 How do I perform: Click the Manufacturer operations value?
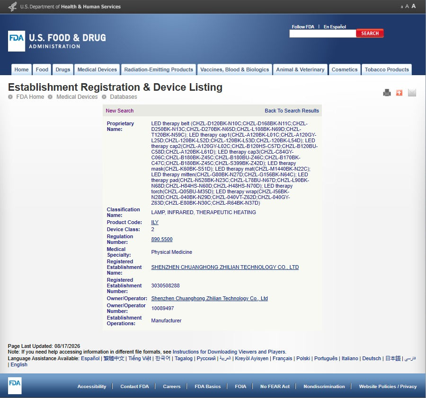[166, 320]
